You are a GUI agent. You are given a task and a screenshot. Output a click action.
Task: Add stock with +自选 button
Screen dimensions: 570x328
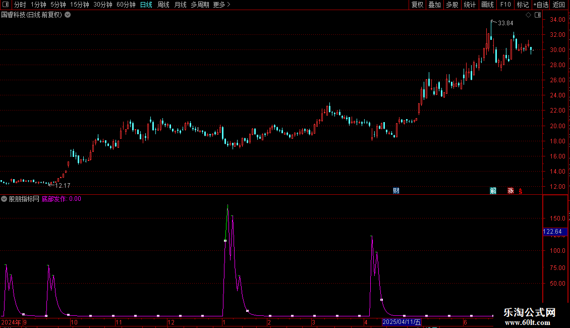(541, 5)
